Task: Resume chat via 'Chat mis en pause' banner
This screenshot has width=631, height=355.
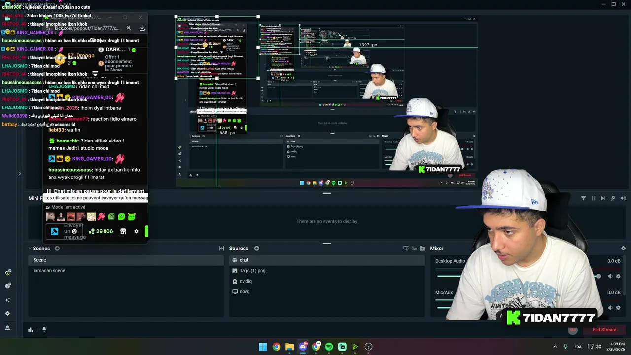Action: click(x=96, y=191)
